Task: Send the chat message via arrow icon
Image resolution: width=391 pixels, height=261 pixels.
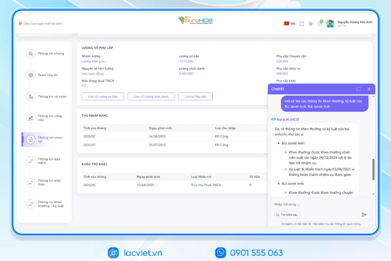Action: pyautogui.click(x=364, y=214)
